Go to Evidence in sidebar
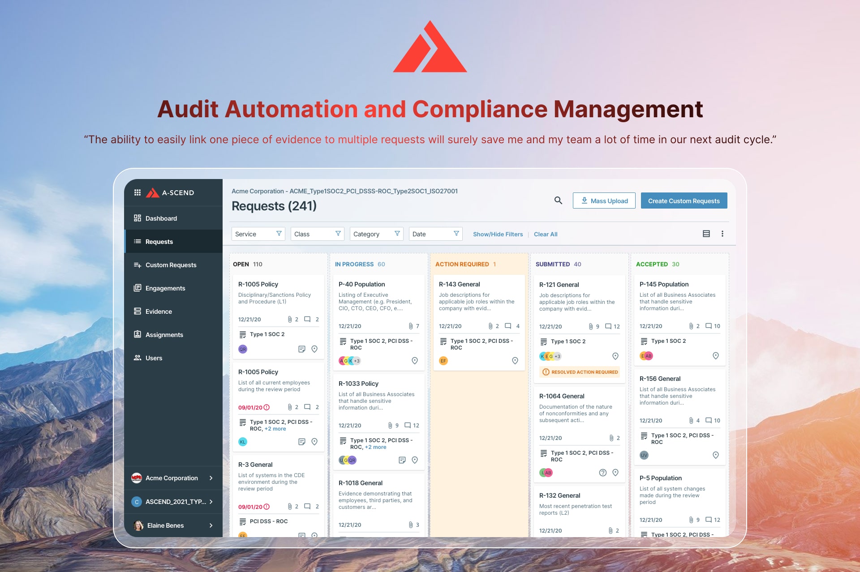This screenshot has width=860, height=572. [159, 312]
